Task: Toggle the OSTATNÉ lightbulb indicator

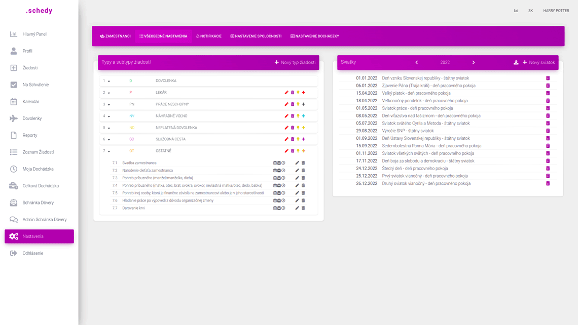Action: click(x=299, y=150)
